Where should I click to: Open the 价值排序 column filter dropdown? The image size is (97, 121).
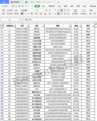click(14, 26)
